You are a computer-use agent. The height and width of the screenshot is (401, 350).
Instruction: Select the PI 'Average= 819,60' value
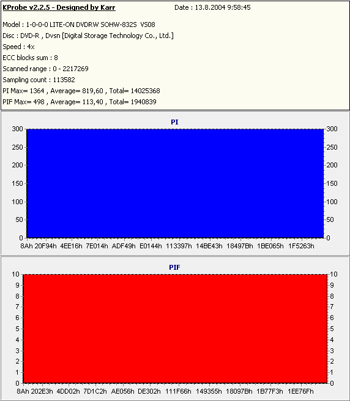point(77,91)
